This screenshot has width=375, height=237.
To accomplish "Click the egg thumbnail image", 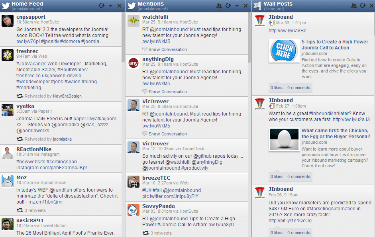I will pos(284,139).
